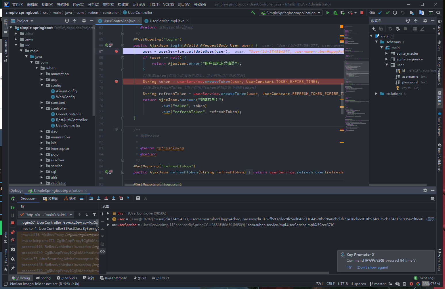The height and width of the screenshot is (289, 445).
Task: Open the SimpleSpringbootApplication run configuration dropdown
Action: [x=291, y=13]
